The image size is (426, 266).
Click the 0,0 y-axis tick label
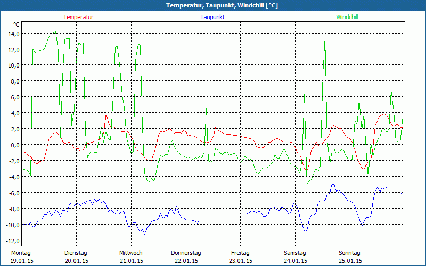pyautogui.click(x=14, y=145)
